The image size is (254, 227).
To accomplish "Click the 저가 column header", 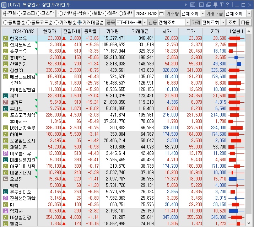I will tap(215, 31).
